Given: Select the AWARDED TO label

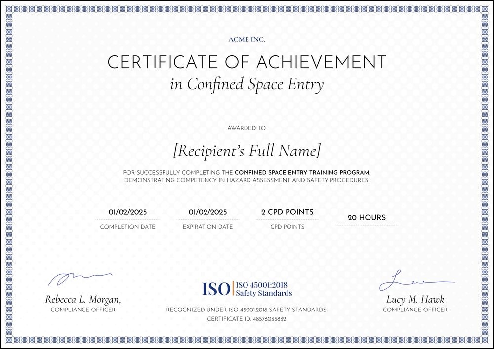Looking at the screenshot, I should coord(247,127).
